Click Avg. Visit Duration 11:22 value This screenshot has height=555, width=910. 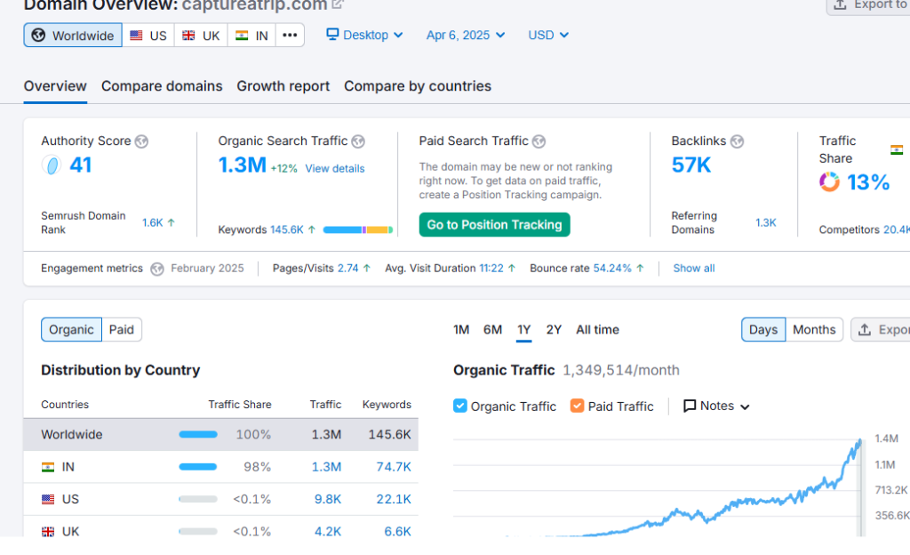491,269
